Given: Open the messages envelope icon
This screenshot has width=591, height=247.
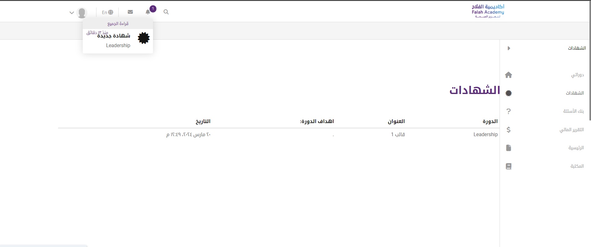Looking at the screenshot, I should [x=130, y=12].
